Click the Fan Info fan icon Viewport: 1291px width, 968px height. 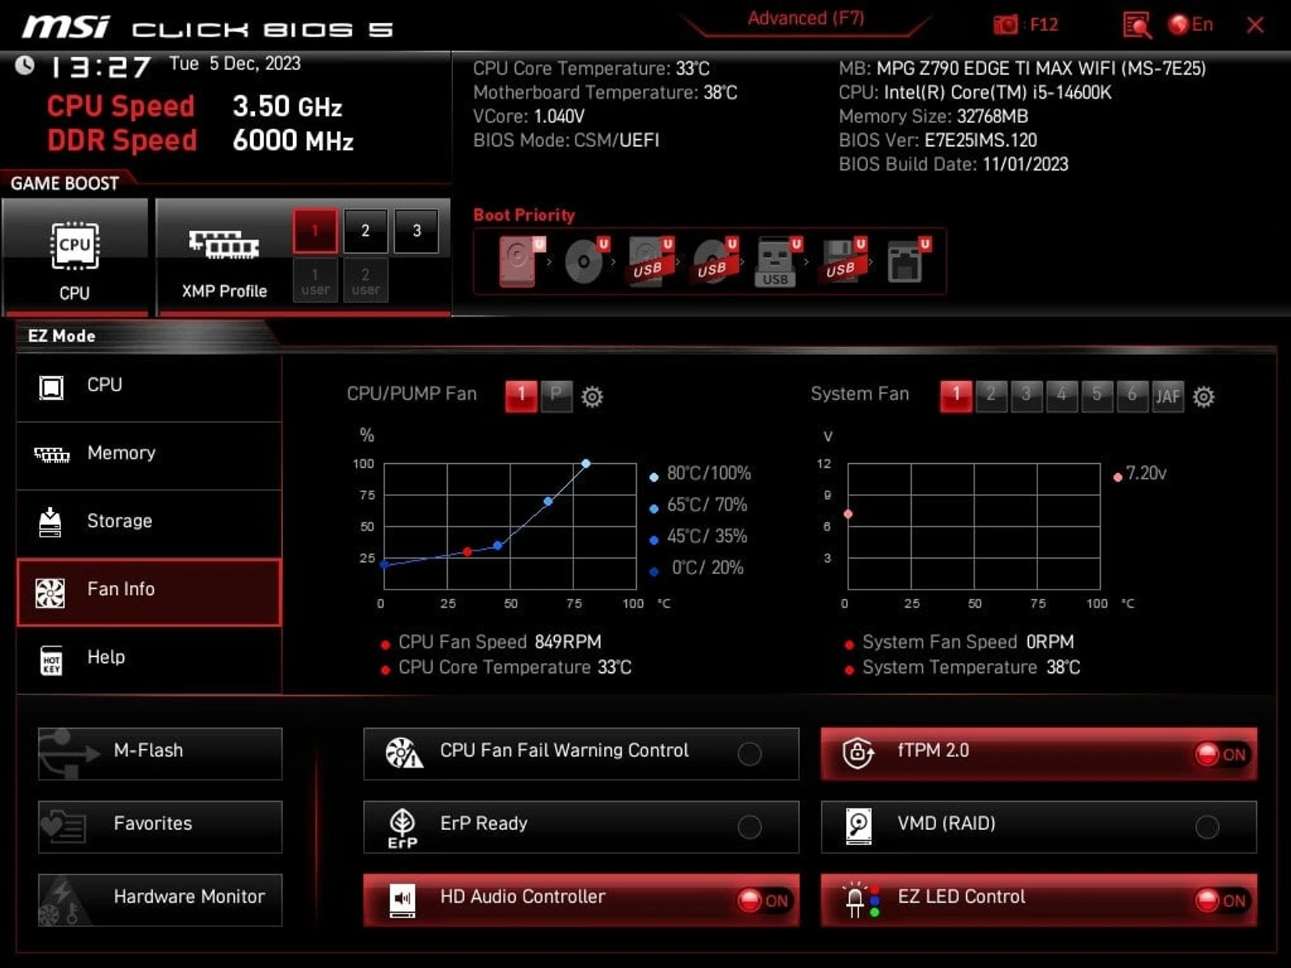(x=50, y=593)
